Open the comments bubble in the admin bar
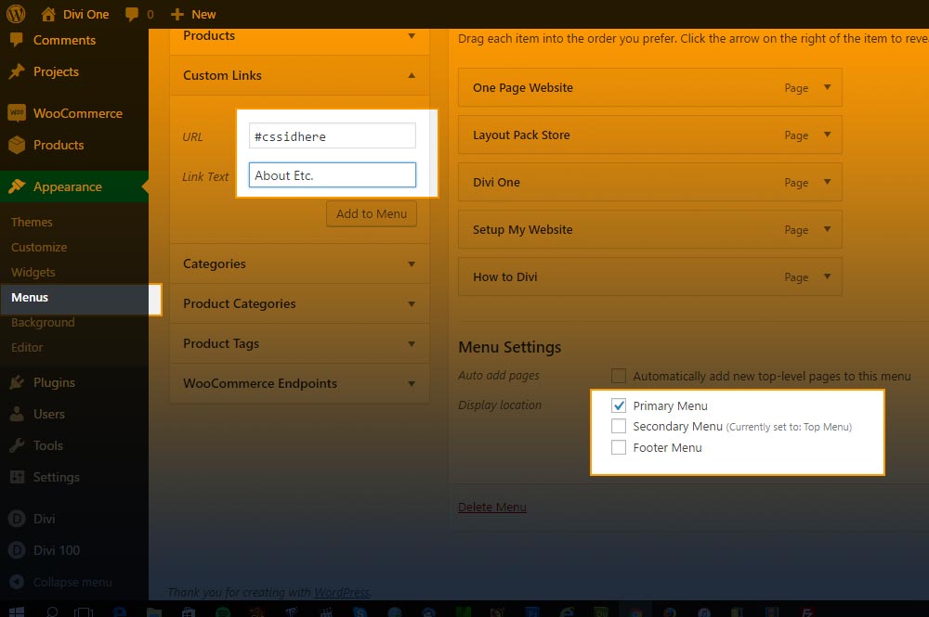 click(x=132, y=14)
